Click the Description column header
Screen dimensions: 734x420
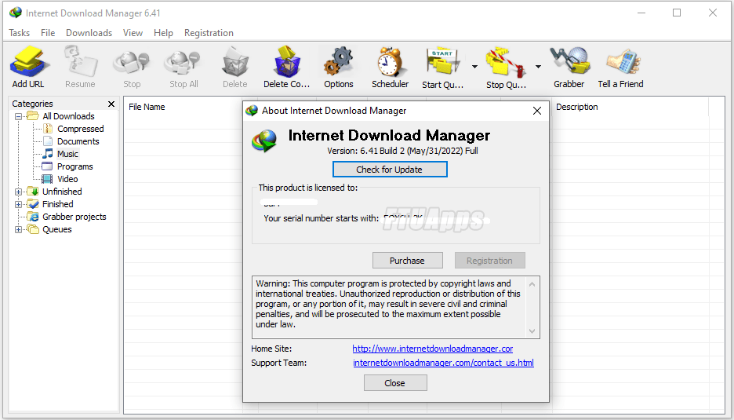576,107
